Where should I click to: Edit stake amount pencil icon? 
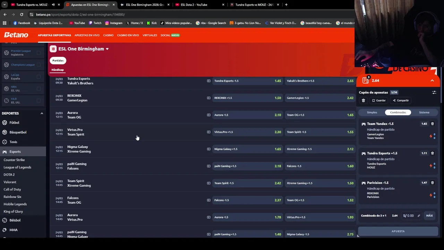[x=419, y=216]
